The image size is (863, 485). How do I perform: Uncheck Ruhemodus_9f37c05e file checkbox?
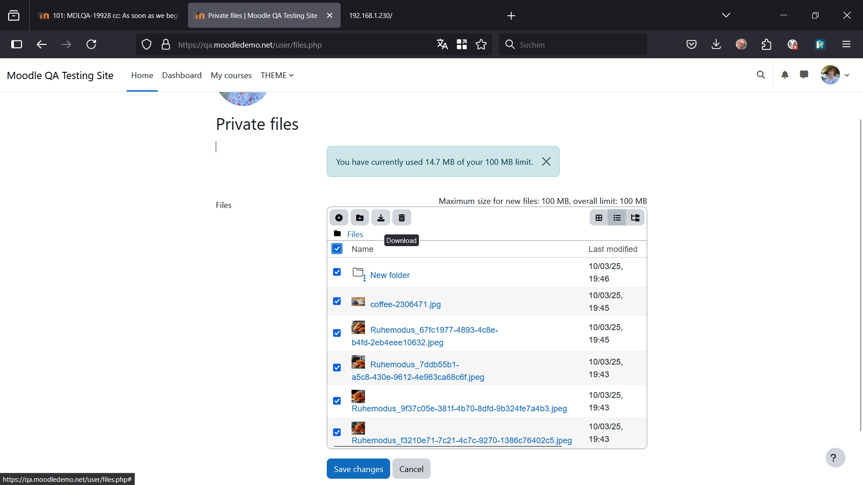(x=337, y=401)
